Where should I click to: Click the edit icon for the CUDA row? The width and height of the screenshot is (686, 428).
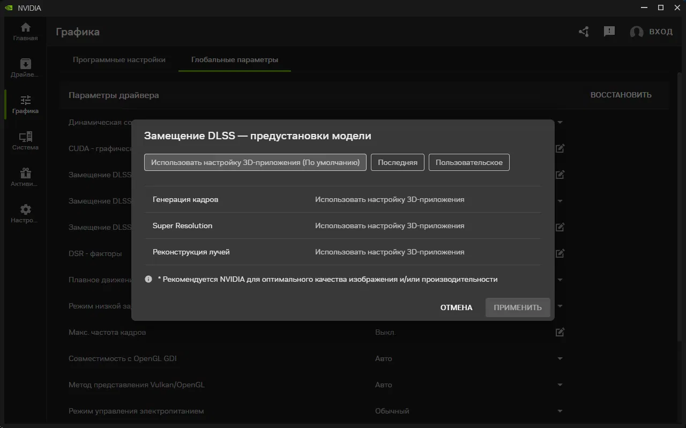coord(560,148)
